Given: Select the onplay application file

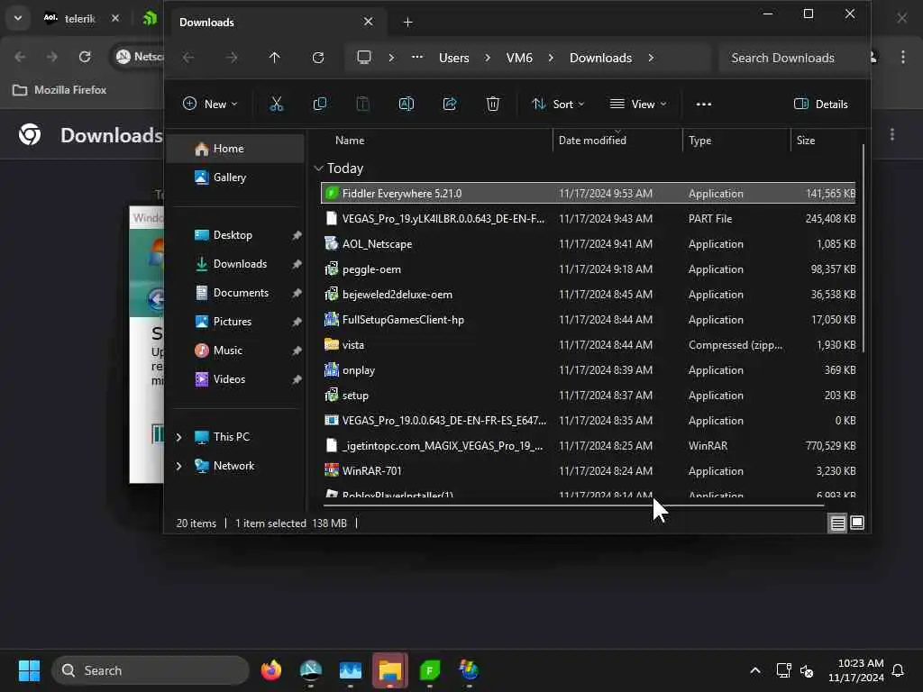Looking at the screenshot, I should 588,370.
